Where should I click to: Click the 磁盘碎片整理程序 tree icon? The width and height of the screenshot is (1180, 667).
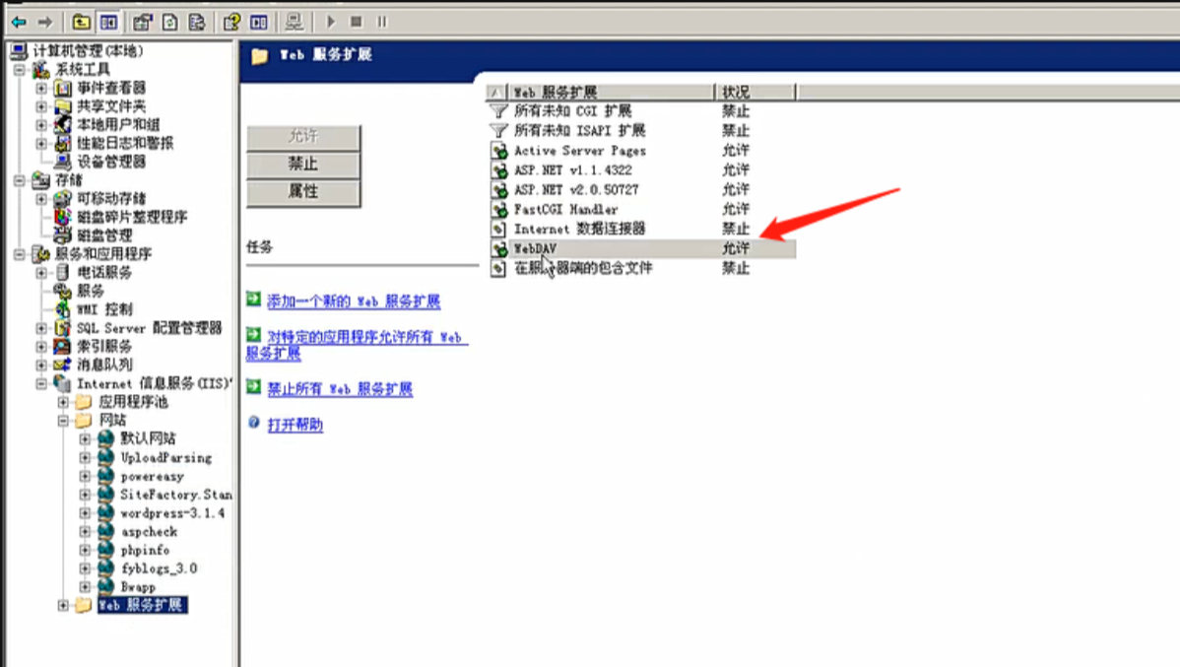tap(62, 217)
